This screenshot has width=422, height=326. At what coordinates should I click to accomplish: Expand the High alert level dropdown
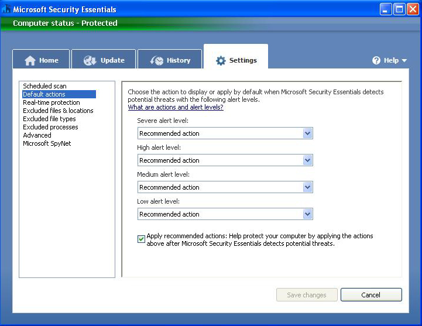(308, 160)
